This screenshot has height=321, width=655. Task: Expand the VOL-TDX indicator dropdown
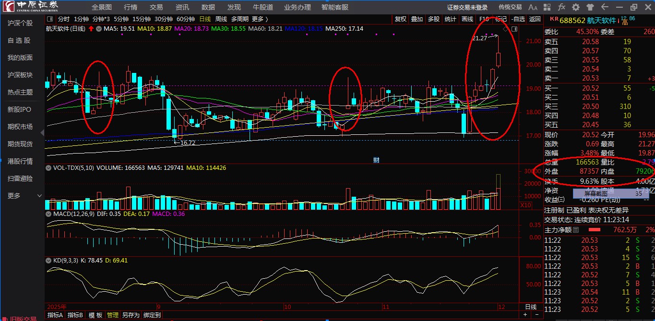49,168
